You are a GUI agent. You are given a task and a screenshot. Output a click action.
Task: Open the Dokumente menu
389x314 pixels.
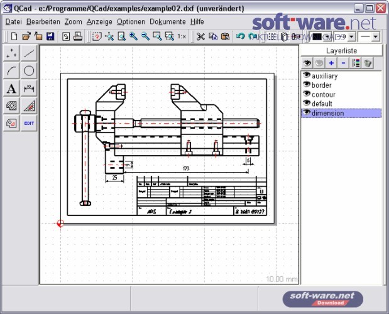coord(168,22)
